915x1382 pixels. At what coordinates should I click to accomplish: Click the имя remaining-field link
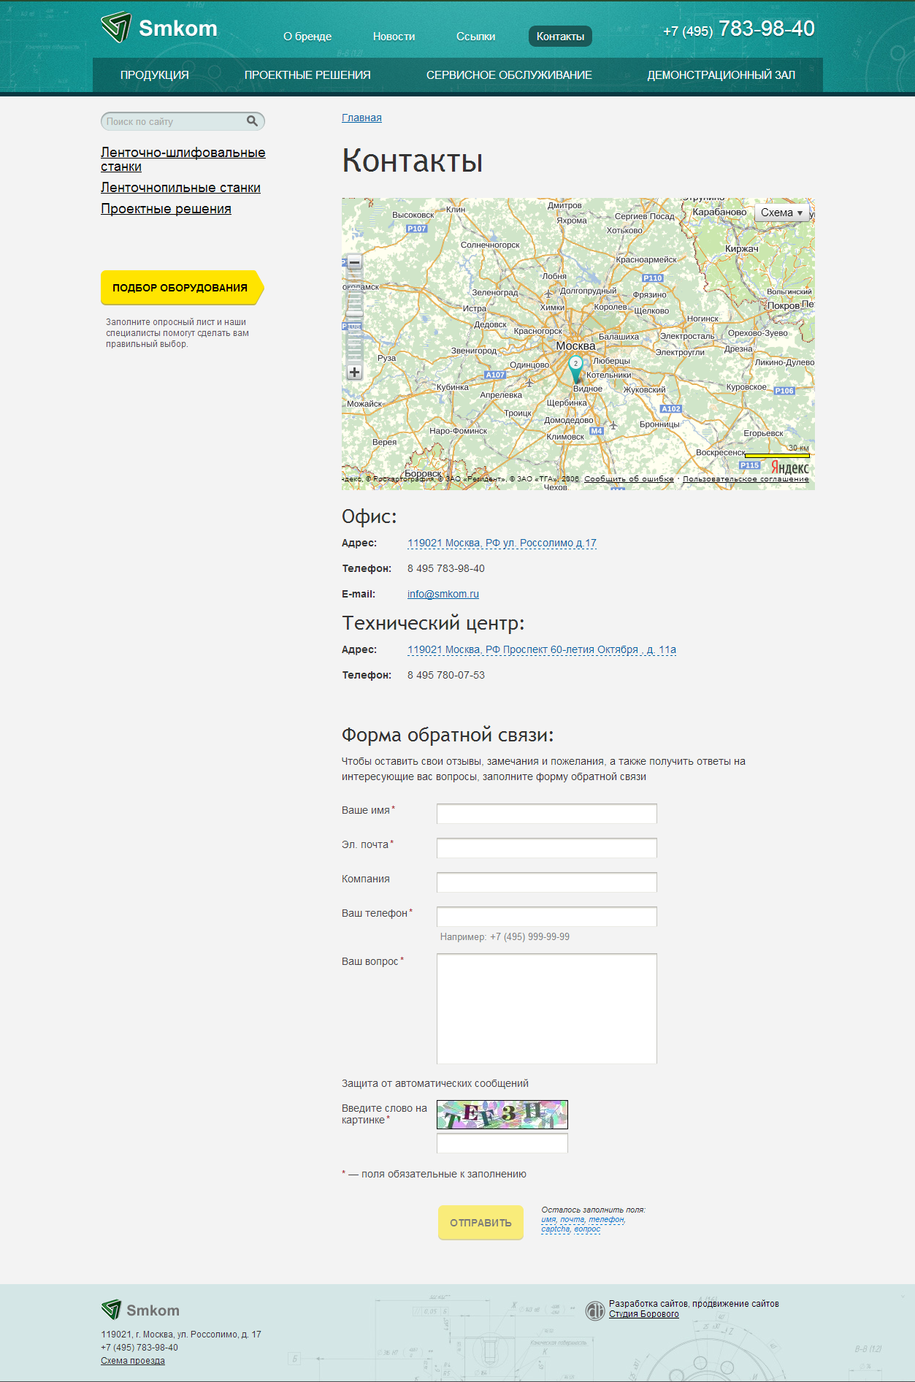tap(548, 1219)
